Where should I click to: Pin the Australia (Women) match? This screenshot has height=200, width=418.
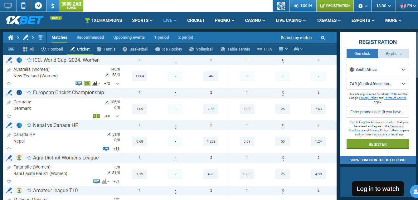coord(9,70)
